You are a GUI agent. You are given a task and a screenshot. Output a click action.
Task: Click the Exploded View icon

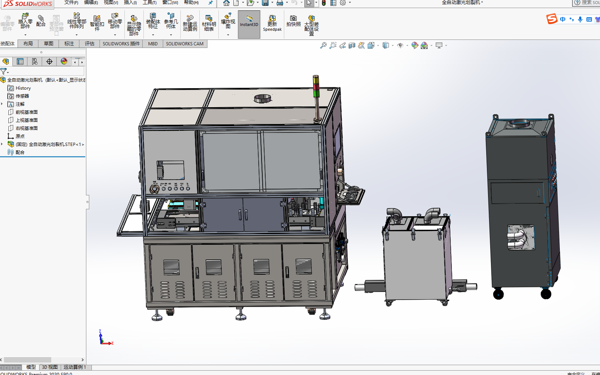coord(228,21)
